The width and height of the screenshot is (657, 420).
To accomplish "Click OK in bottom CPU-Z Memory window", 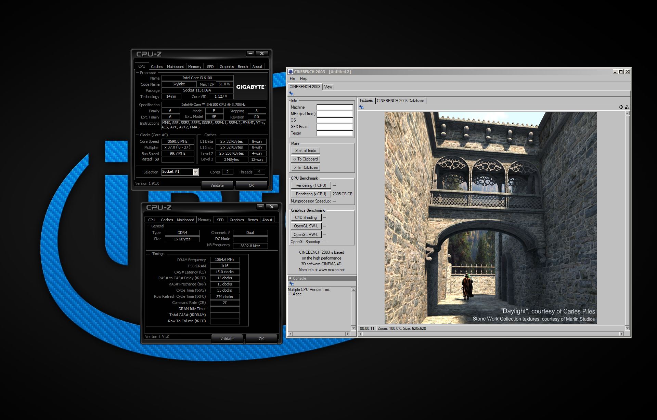I will (x=261, y=339).
